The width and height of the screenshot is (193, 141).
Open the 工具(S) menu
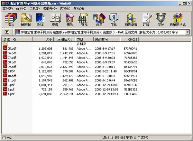coord(34,8)
